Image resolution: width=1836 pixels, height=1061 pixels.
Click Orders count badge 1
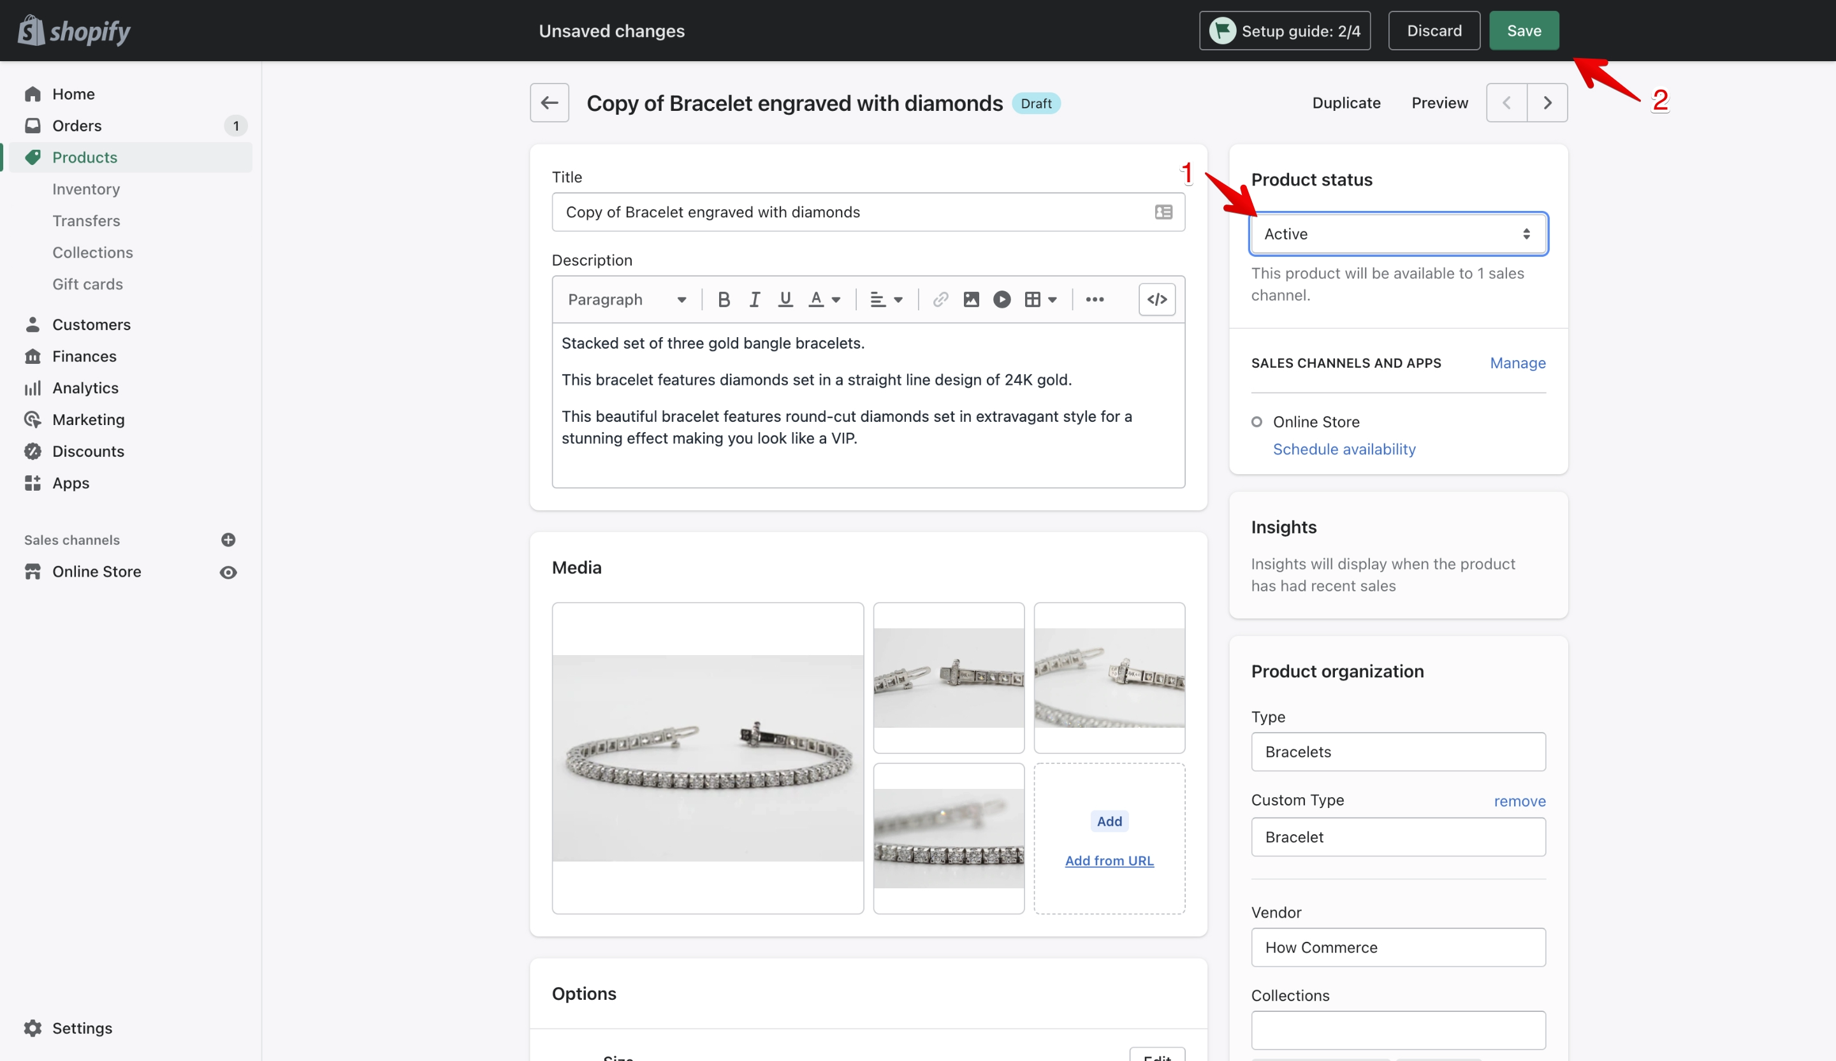(x=235, y=126)
